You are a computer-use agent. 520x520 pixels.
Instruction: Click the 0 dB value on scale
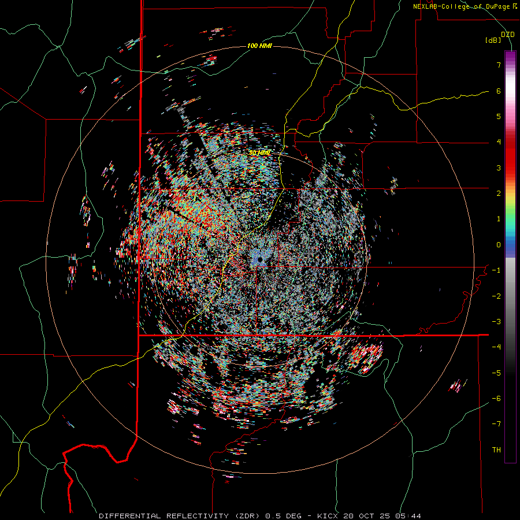499,245
